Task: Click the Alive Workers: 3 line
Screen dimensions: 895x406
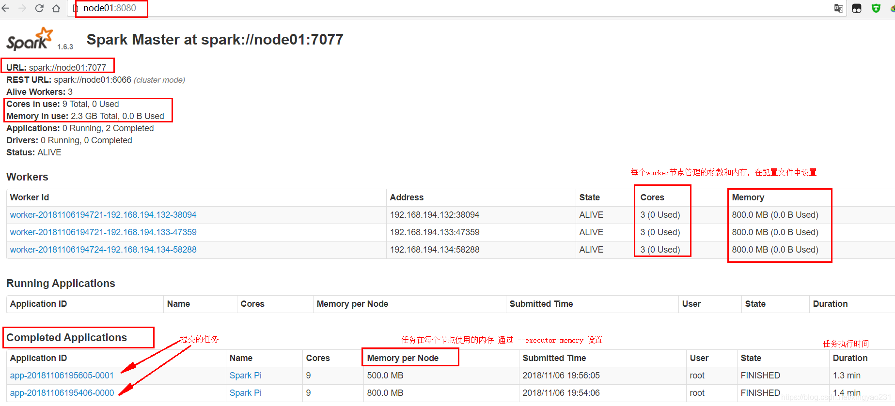Action: click(39, 92)
